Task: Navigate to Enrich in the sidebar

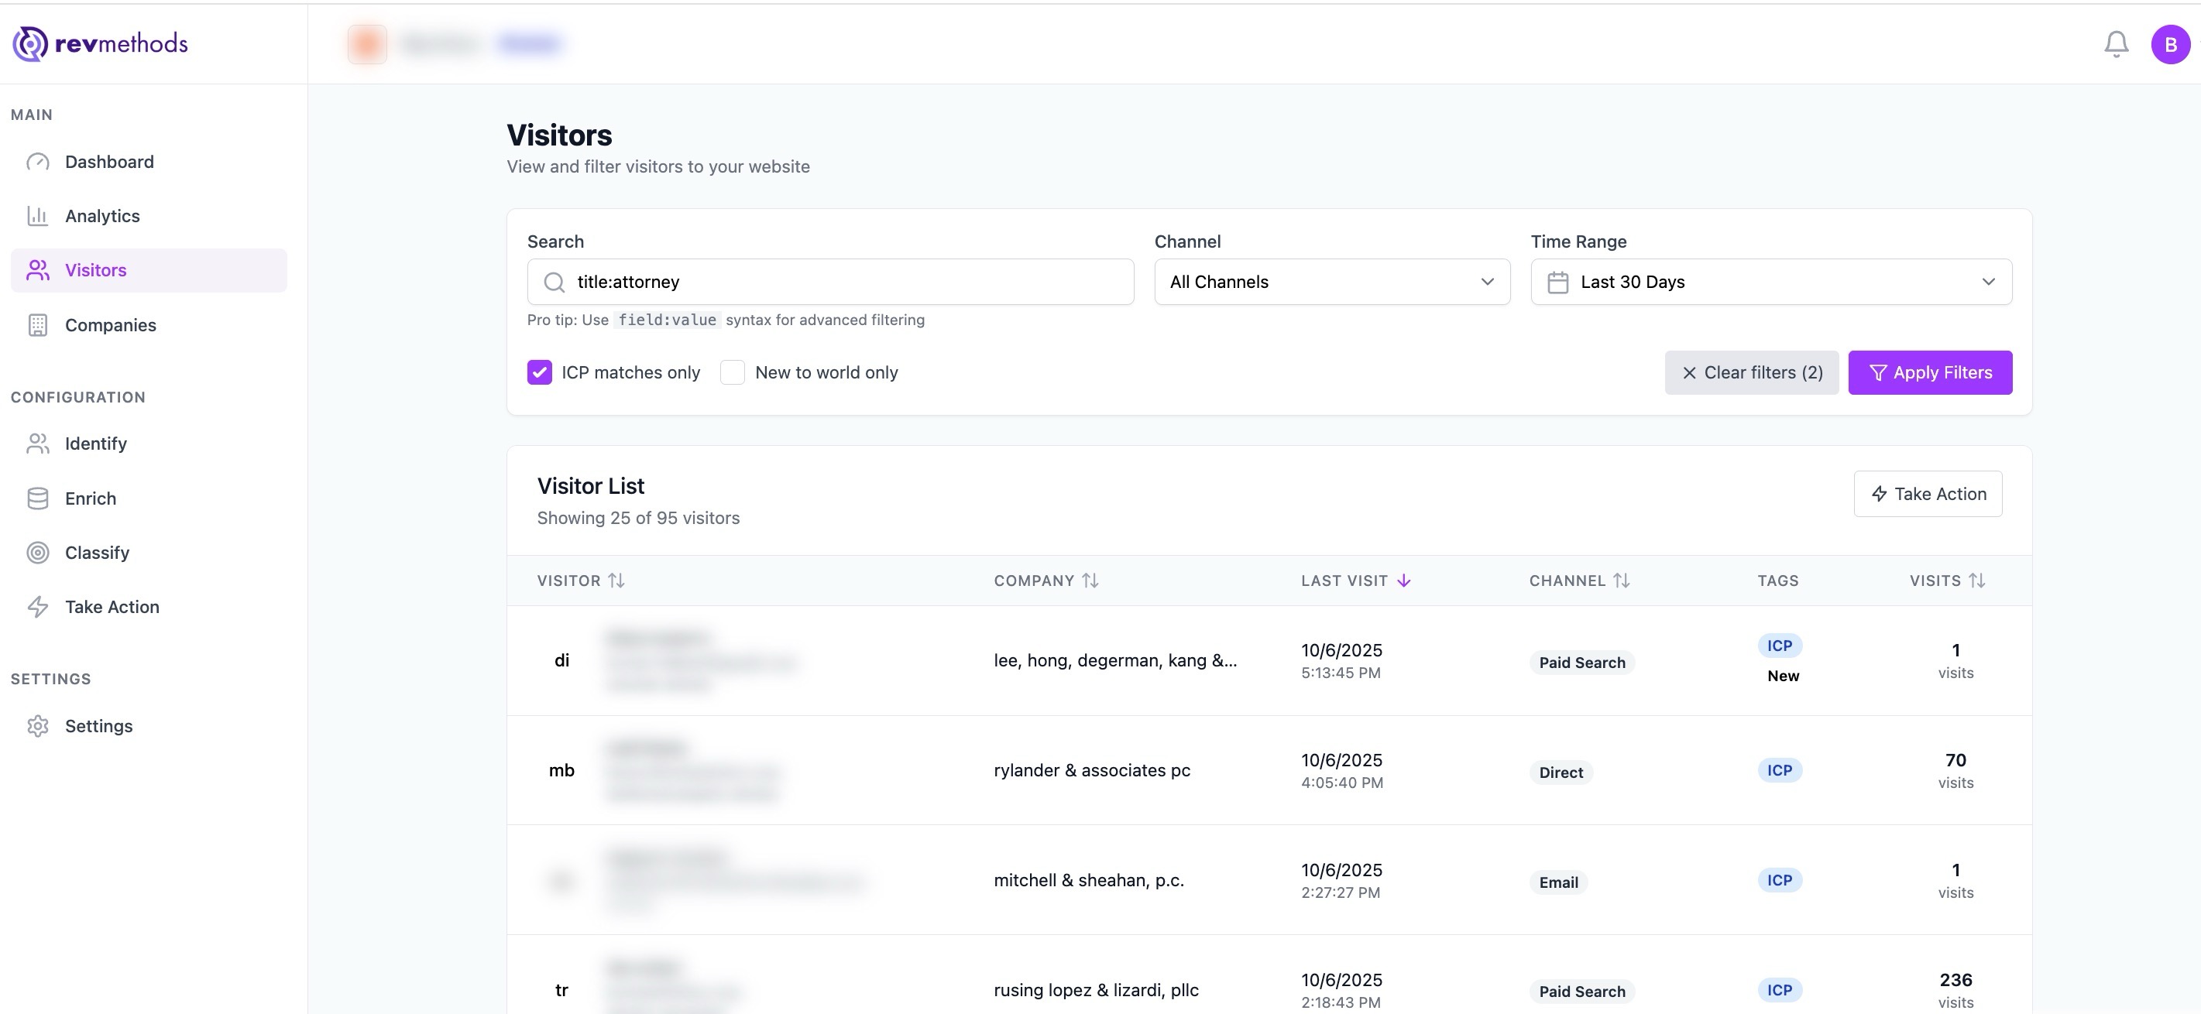Action: coord(91,499)
